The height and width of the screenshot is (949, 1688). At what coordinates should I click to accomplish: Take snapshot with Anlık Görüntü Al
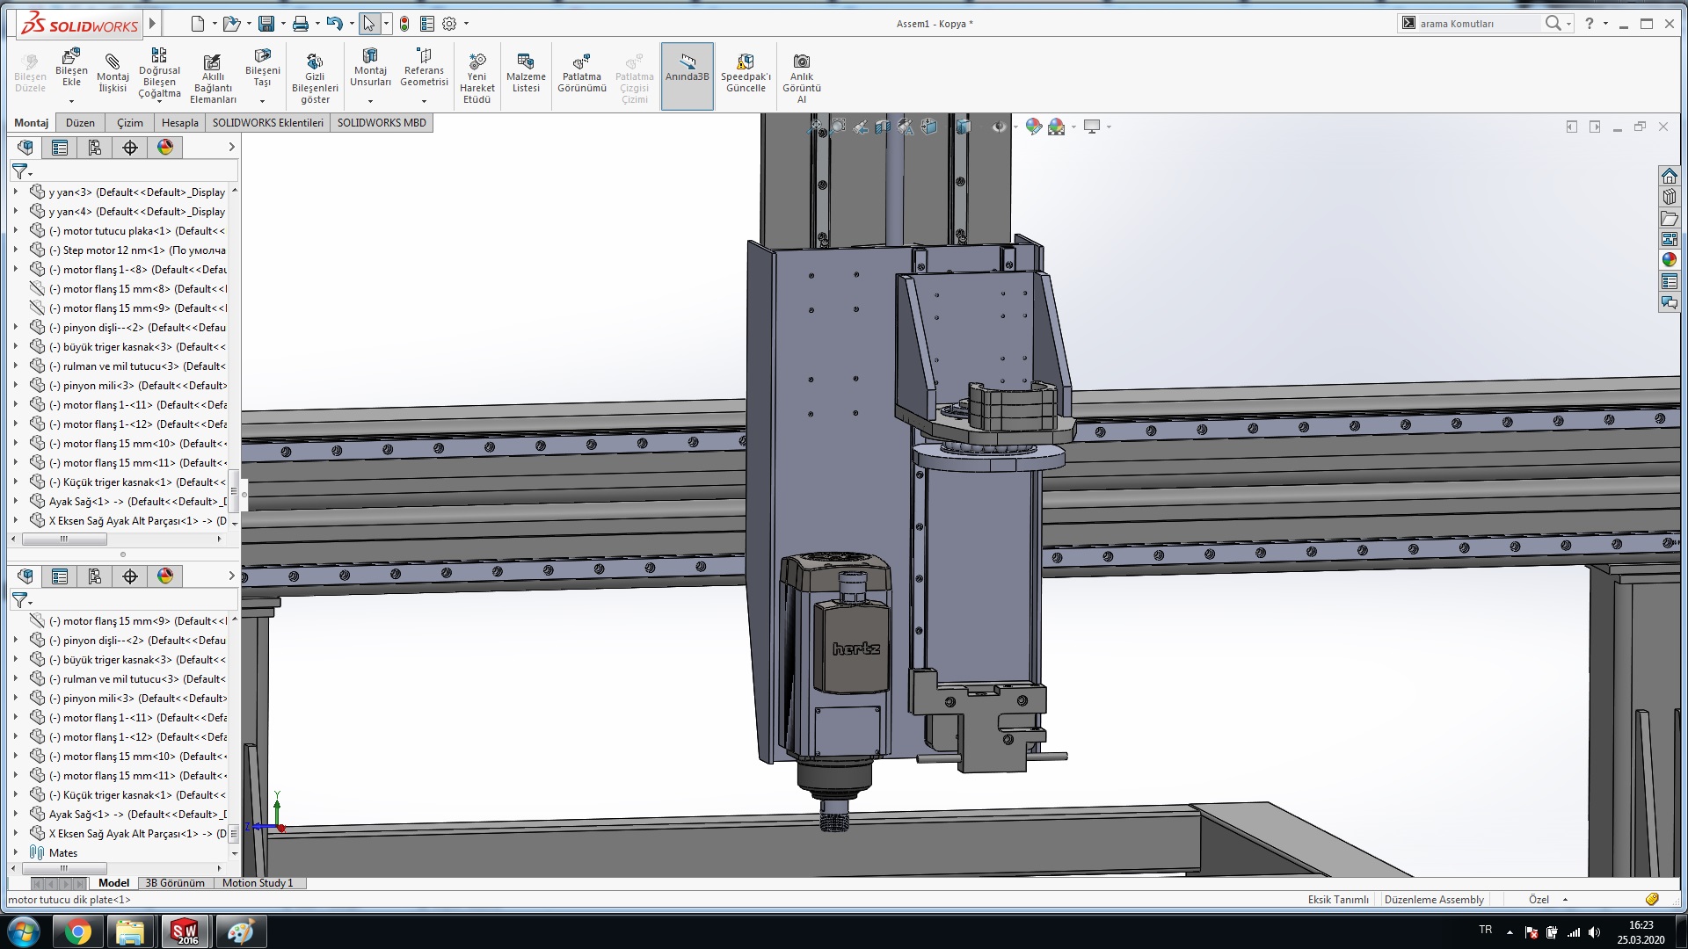(801, 77)
